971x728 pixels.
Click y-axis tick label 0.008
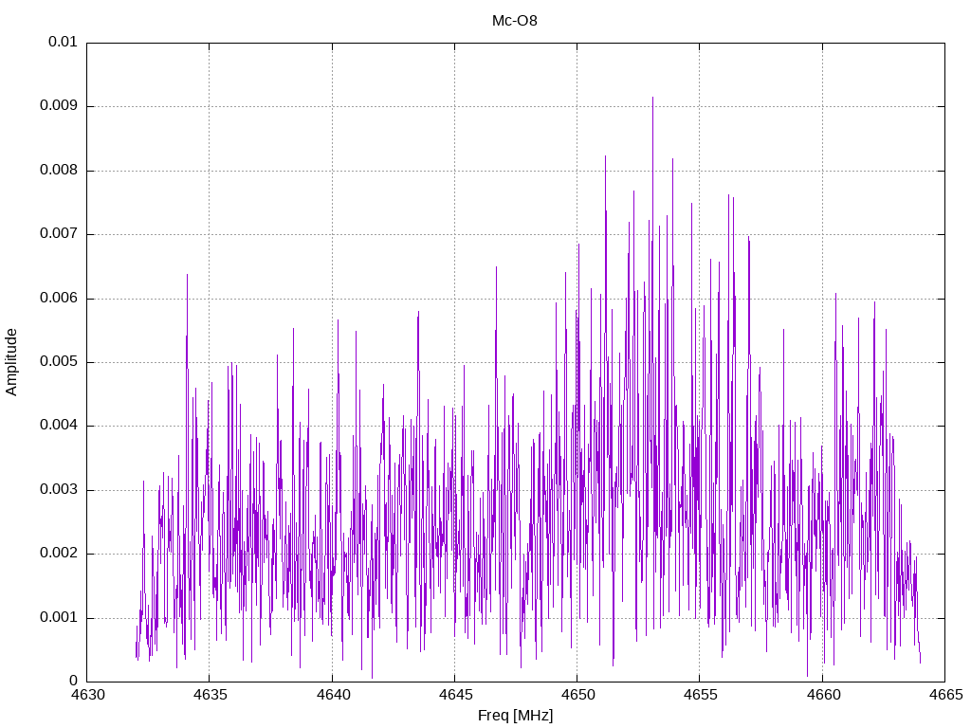pyautogui.click(x=59, y=171)
